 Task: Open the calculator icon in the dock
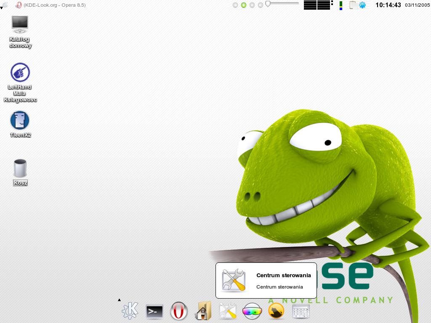301,311
